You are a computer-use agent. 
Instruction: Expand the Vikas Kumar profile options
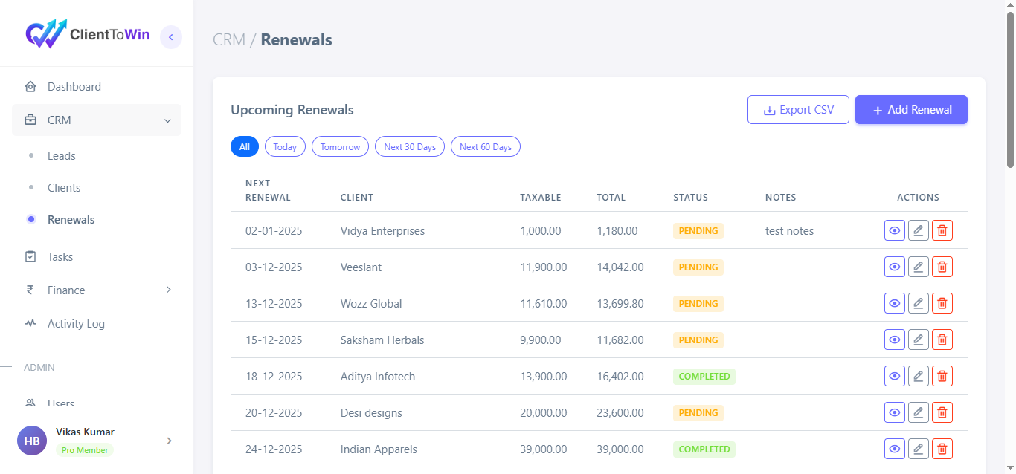(169, 440)
